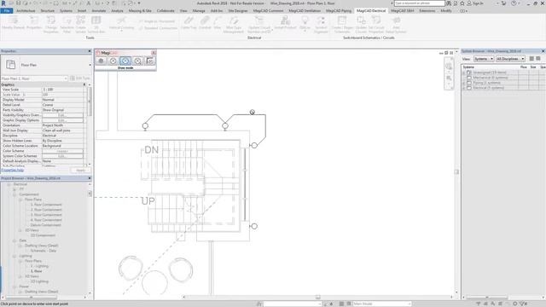Click the Vertical Crossing tool
546x307 pixels.
pyautogui.click(x=121, y=23)
